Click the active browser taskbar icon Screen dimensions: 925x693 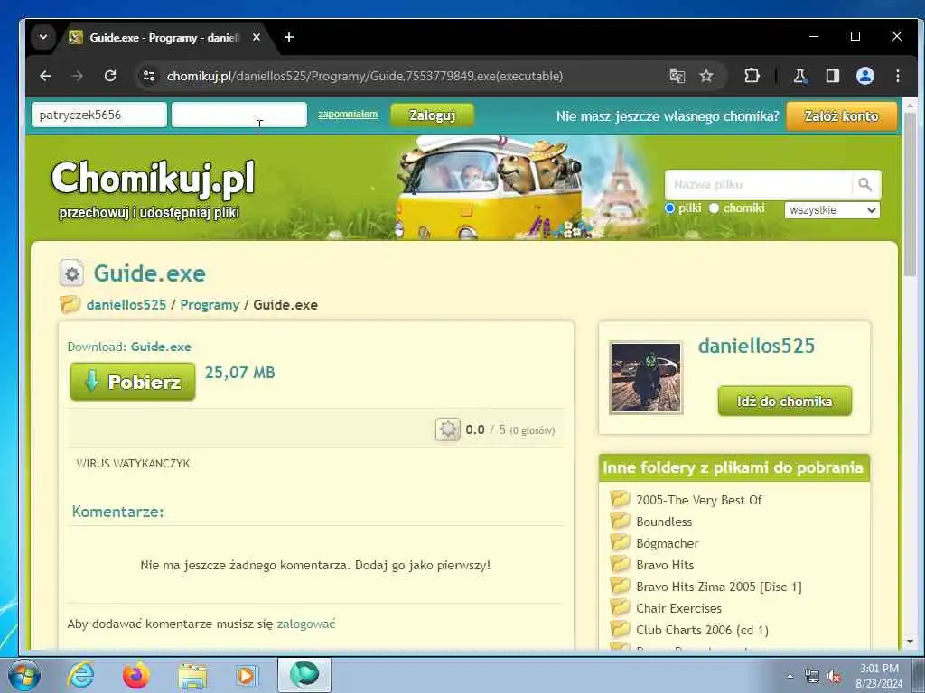point(304,675)
